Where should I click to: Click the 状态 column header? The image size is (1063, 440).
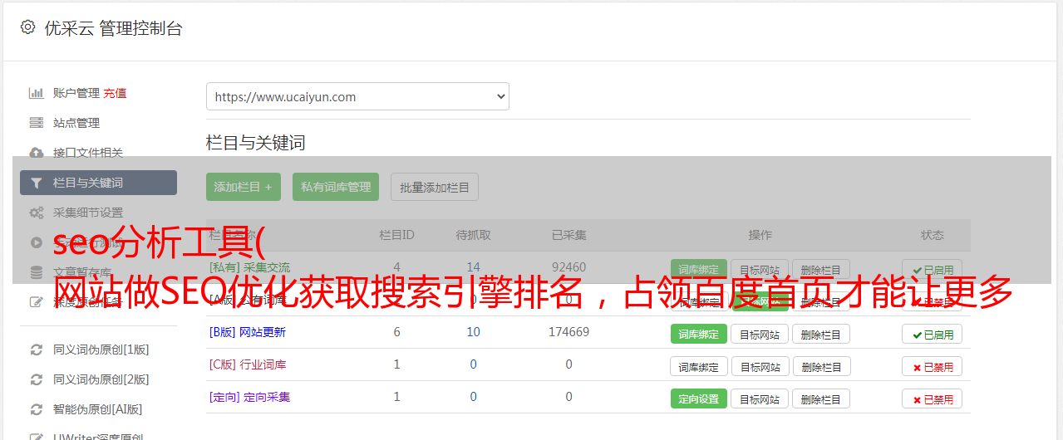[932, 235]
